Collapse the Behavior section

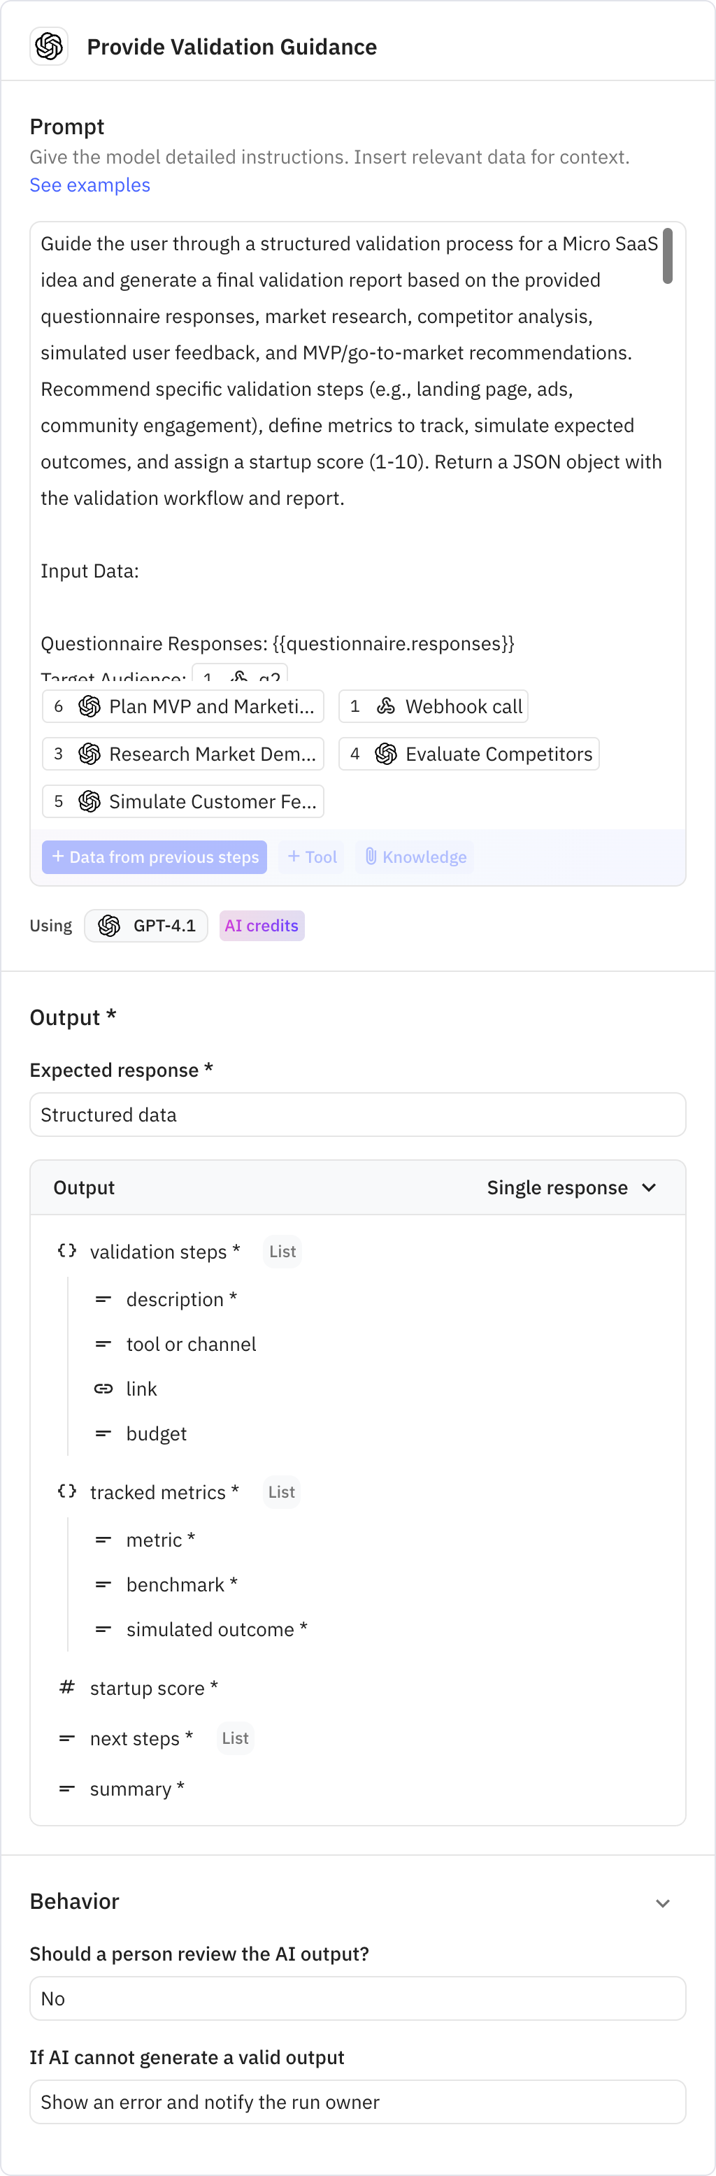[x=662, y=1903]
